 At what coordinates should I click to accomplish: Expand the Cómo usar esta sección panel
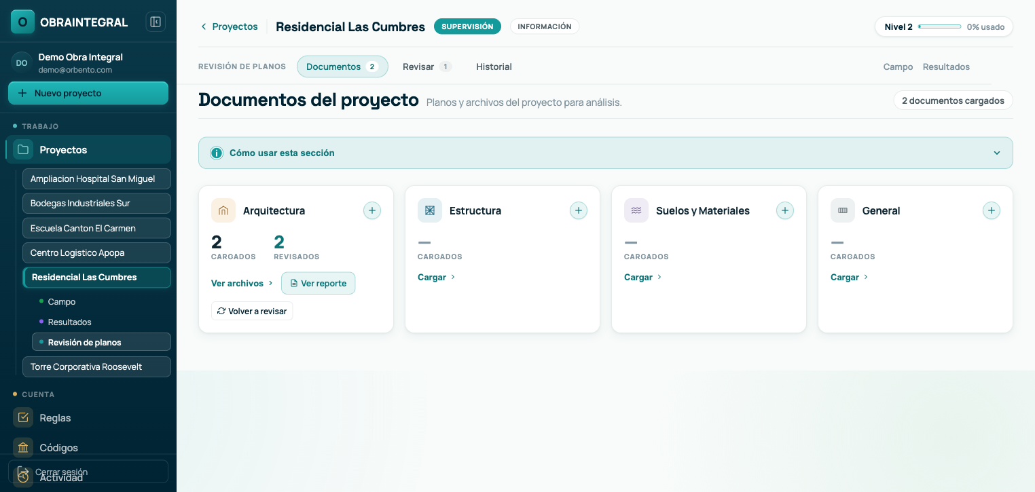[606, 153]
